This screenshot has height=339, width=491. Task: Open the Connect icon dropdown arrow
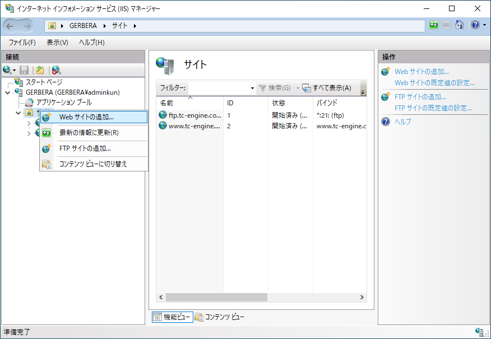pos(14,70)
